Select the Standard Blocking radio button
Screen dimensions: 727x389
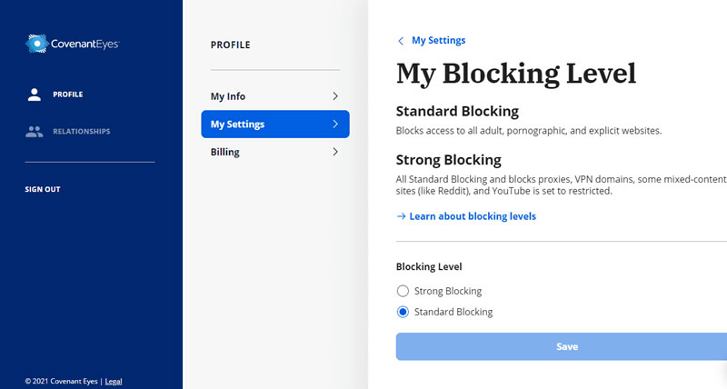403,312
